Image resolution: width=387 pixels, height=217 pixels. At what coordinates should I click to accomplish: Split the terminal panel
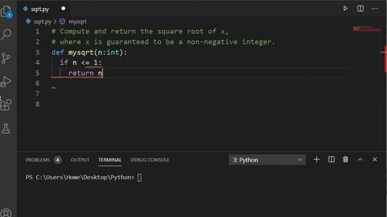tap(331, 160)
